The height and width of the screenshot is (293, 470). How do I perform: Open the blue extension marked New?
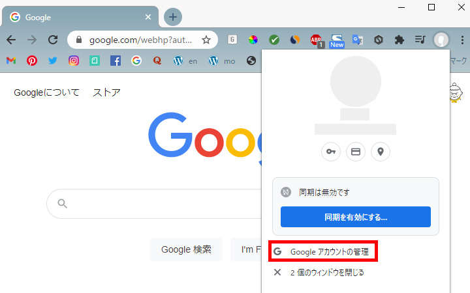point(337,41)
